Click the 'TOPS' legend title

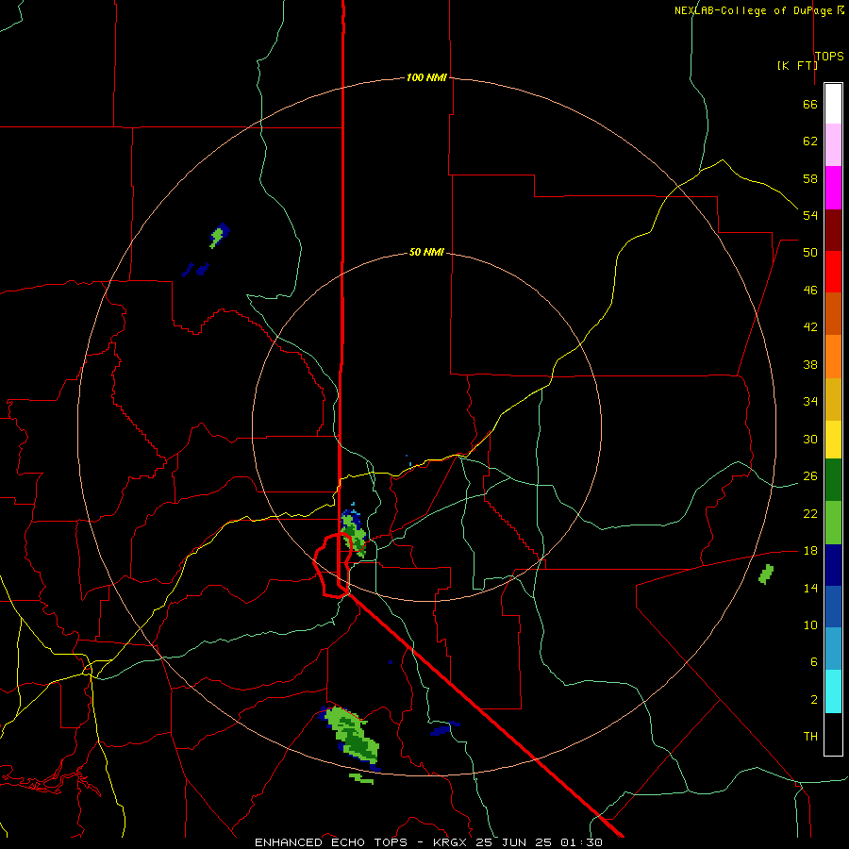[829, 56]
